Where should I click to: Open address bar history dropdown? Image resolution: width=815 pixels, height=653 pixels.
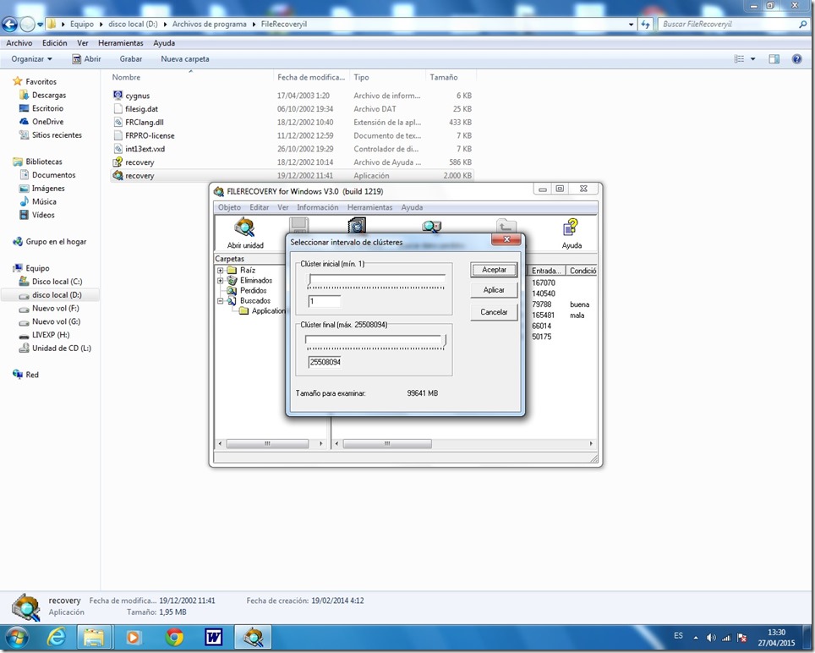631,24
